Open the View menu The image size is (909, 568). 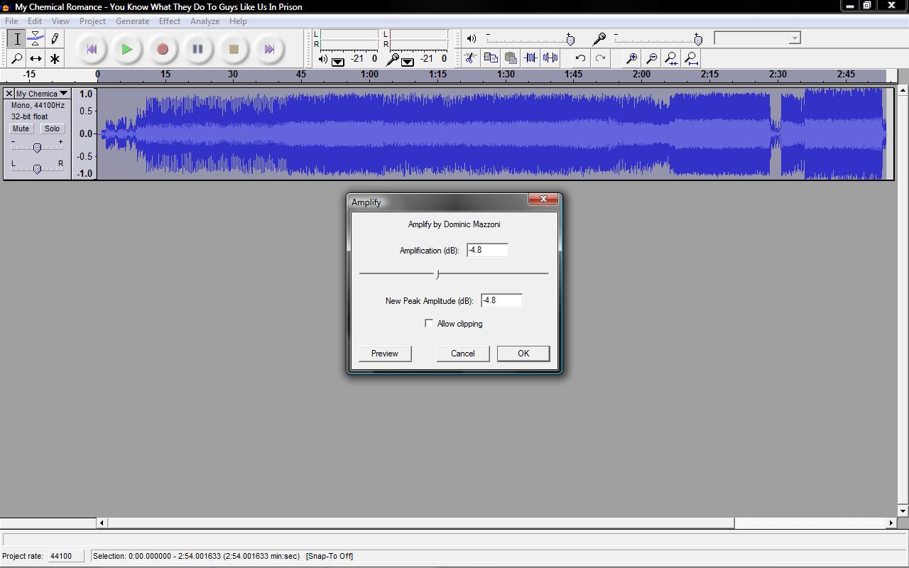(60, 21)
